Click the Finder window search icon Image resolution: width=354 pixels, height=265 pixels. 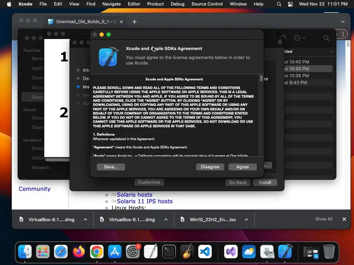[x=326, y=38]
